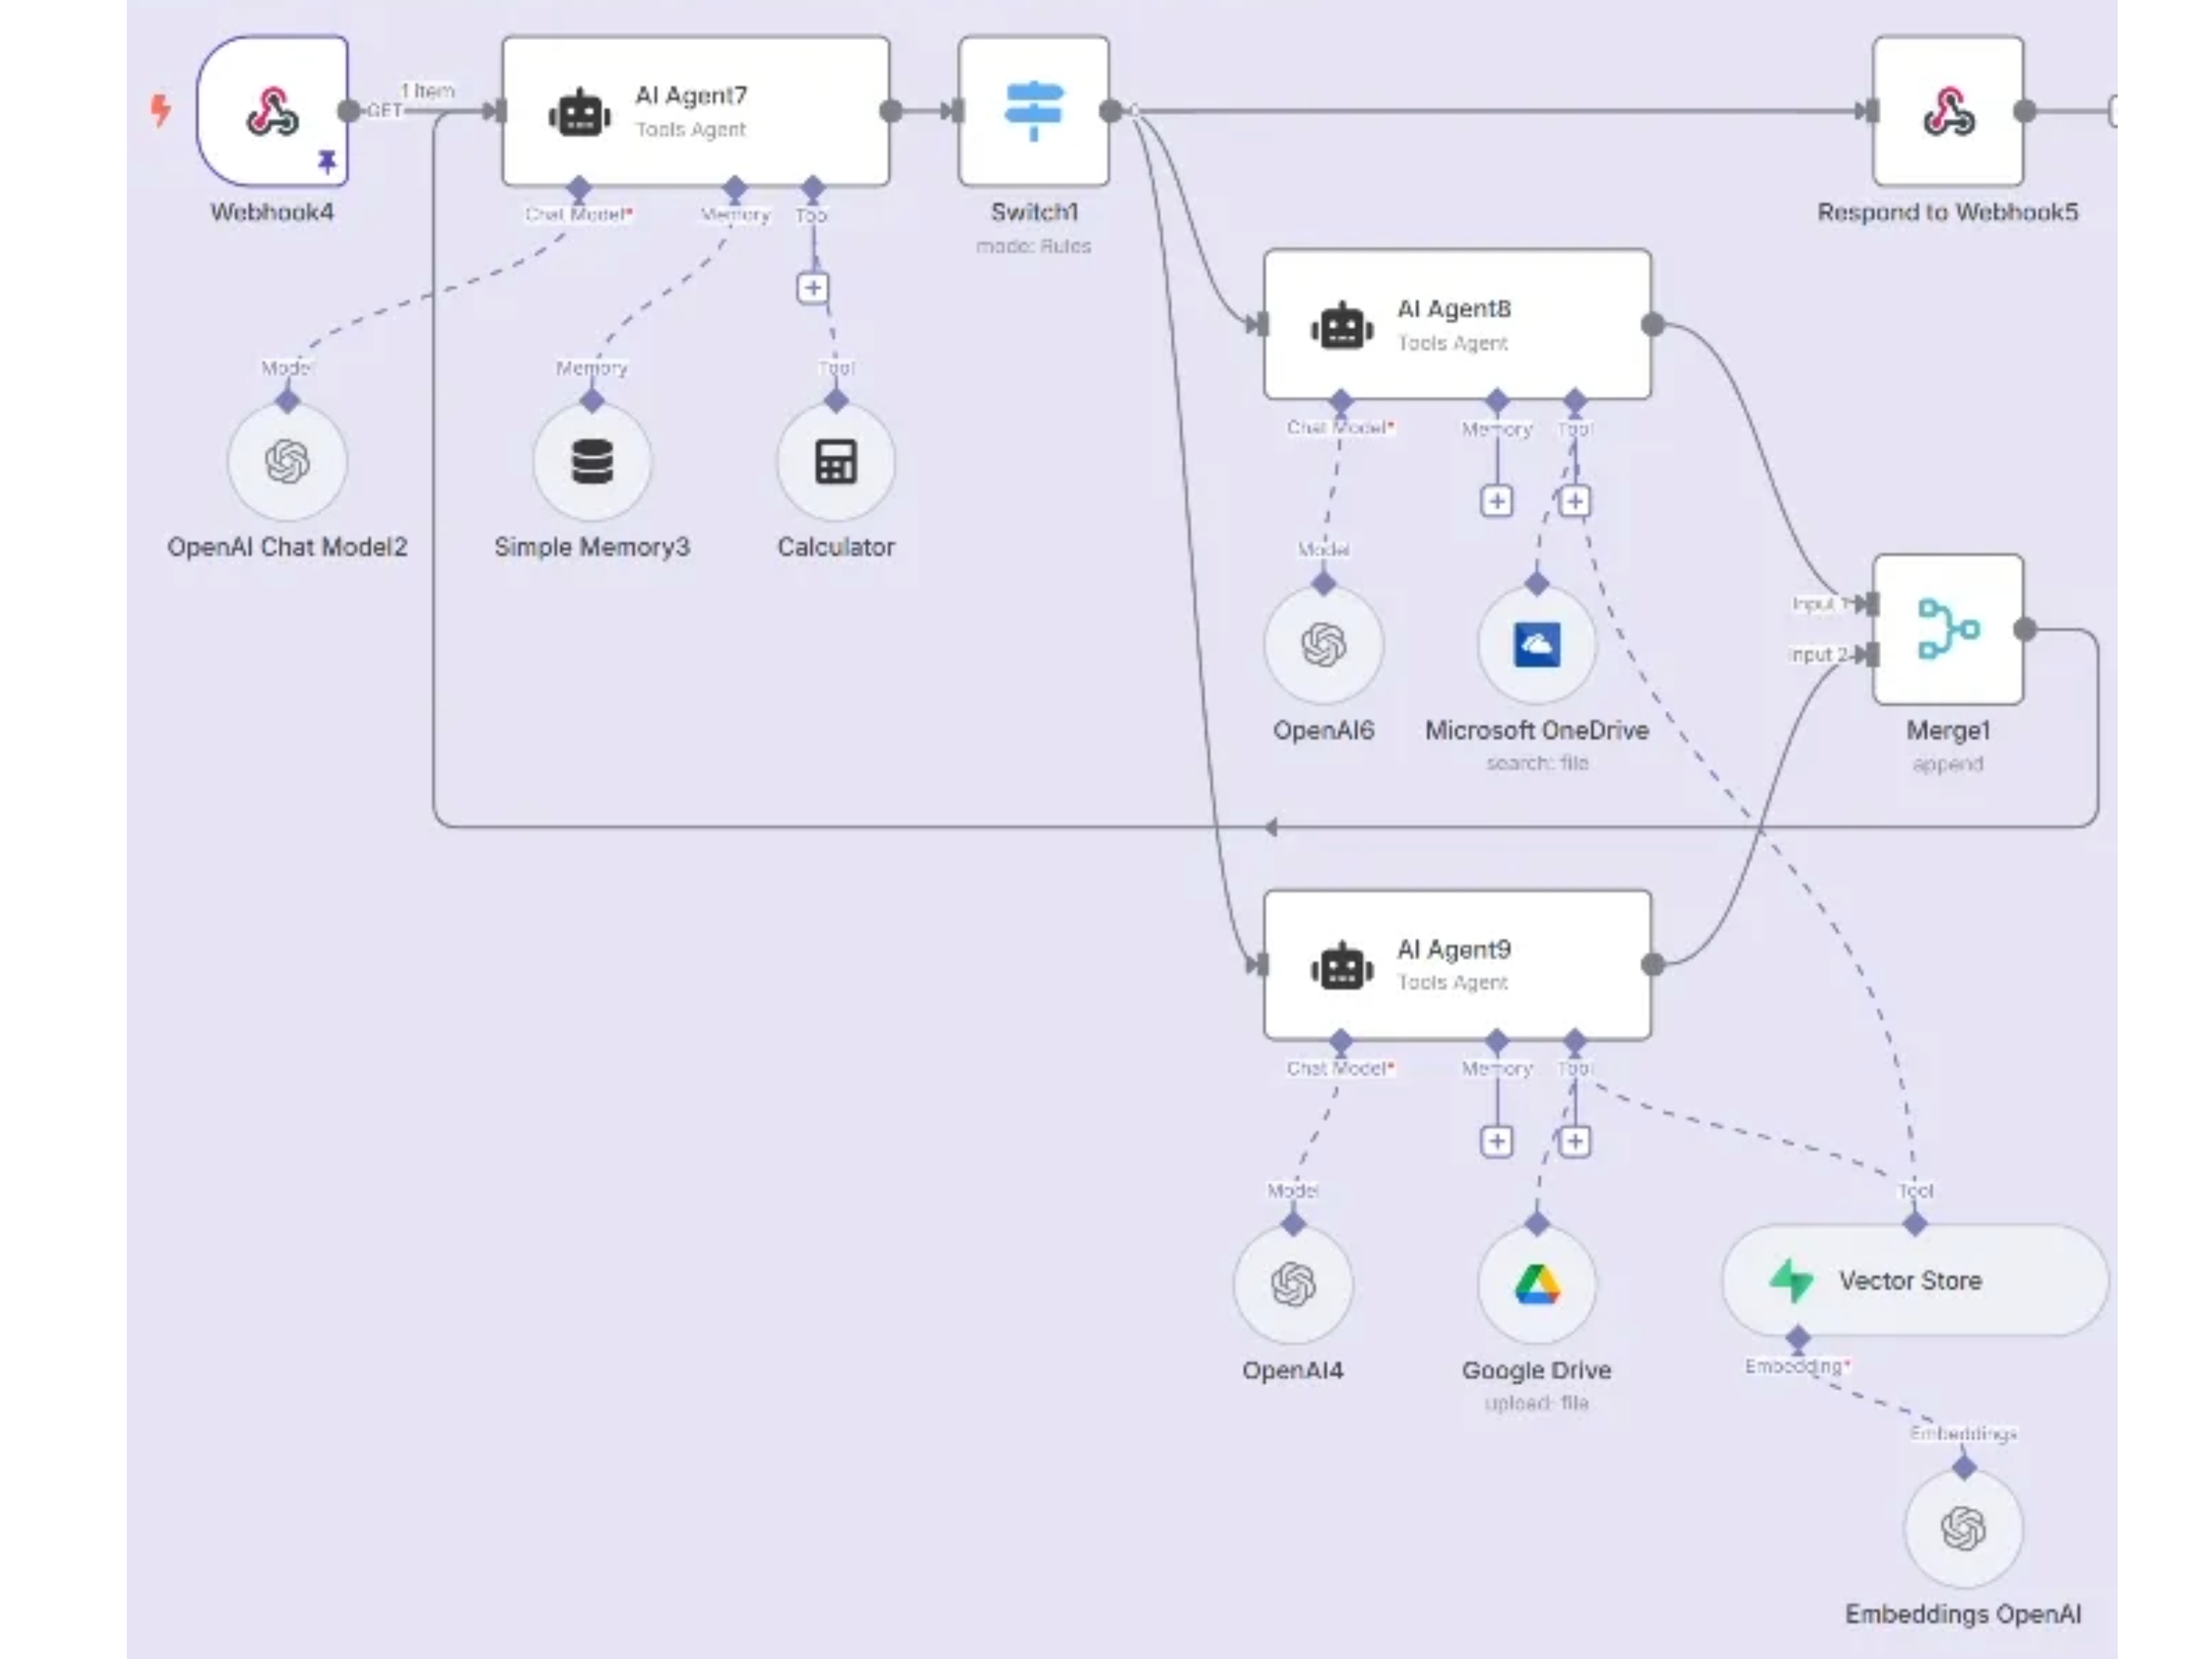Click Switch1 output connector dot
2212x1659 pixels.
[1110, 111]
